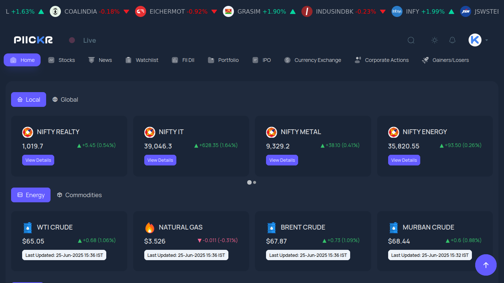Switch to the Global markets view
This screenshot has width=504, height=283.
pyautogui.click(x=65, y=99)
